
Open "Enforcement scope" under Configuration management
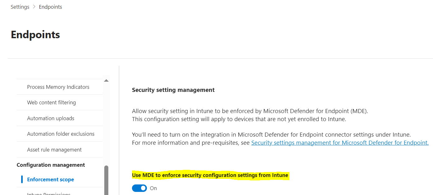point(50,179)
